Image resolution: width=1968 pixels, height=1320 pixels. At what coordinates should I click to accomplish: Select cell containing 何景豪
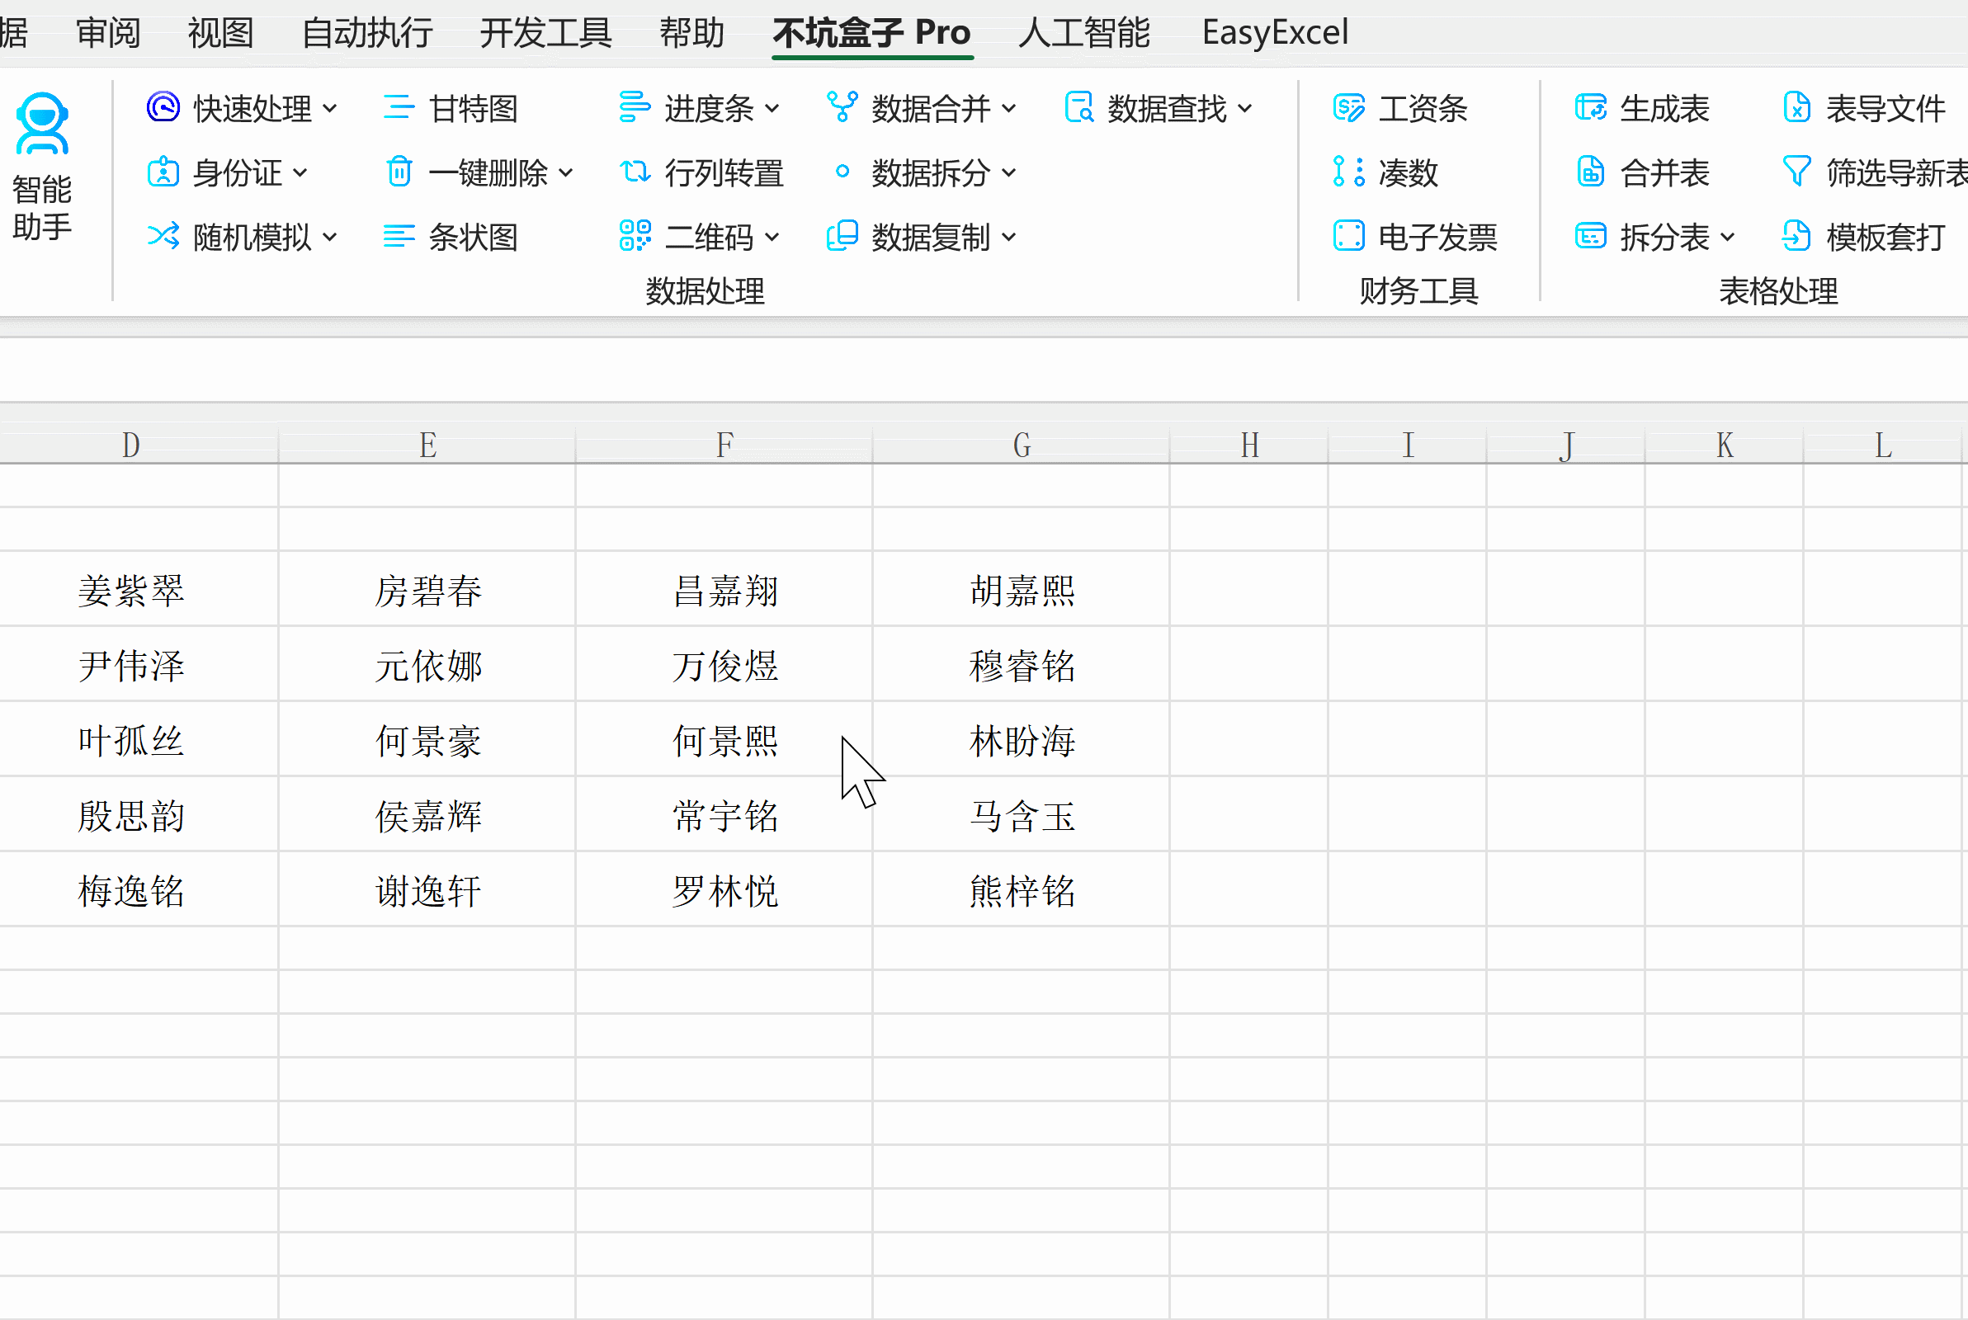click(427, 739)
